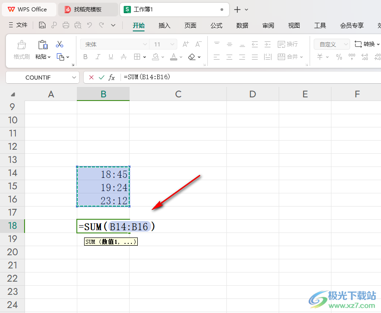Viewport: 381px width, 313px height.
Task: Align text left horizontally
Action: tap(216, 57)
